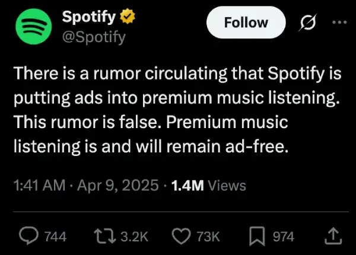Click the share upload arrow icon

coord(333,236)
